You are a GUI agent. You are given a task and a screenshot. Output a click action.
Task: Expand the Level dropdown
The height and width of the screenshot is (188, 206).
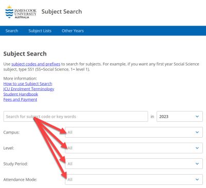tap(134, 148)
